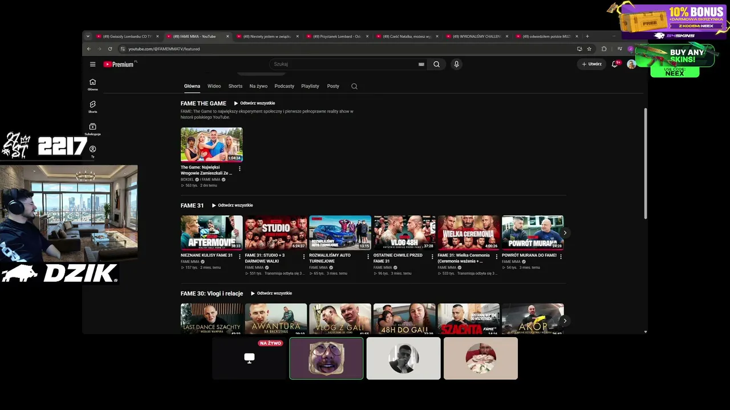Play all FAME 31 videos
Screen dimensions: 730x410
point(232,205)
